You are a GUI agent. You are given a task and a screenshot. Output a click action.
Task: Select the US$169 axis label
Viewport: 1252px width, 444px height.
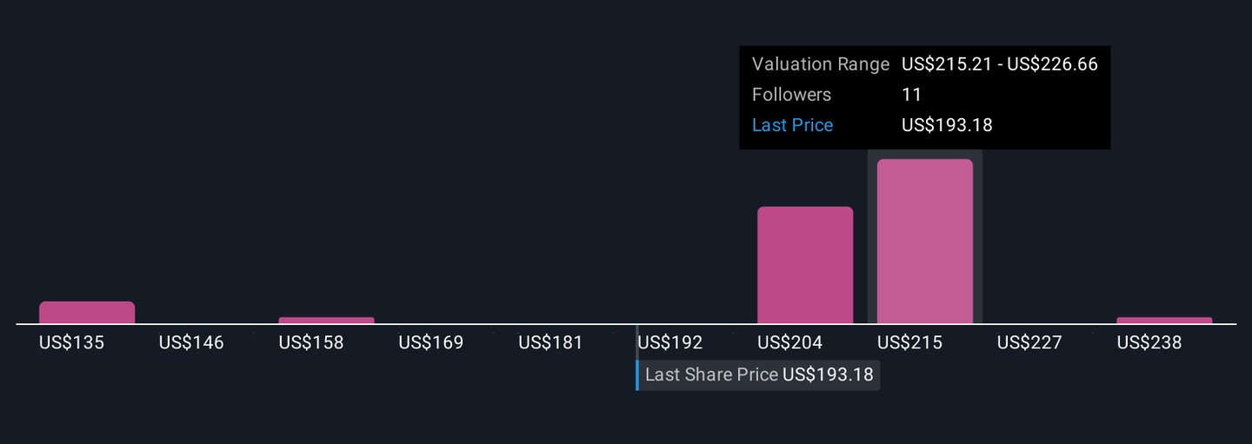[x=431, y=343]
